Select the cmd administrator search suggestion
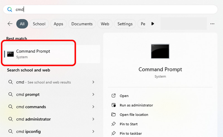The height and width of the screenshot is (137, 223). (38, 119)
